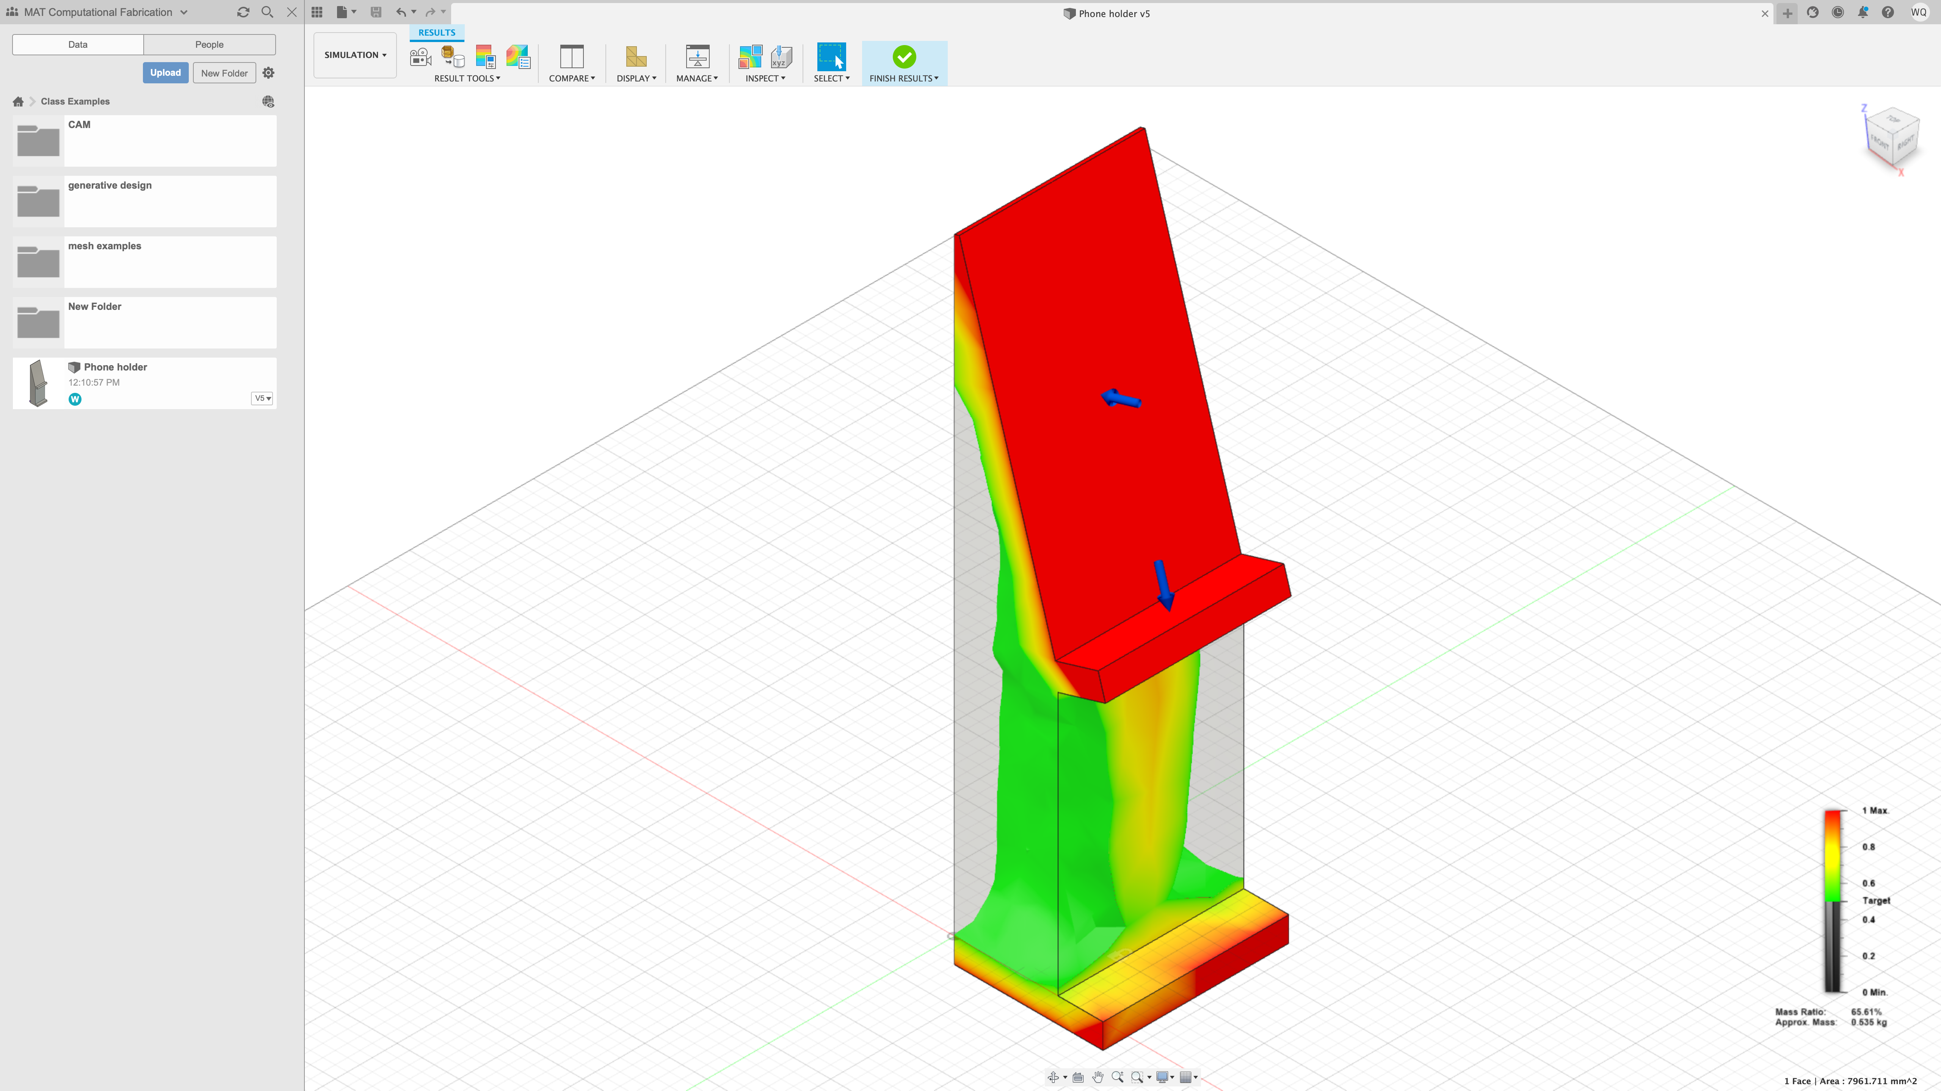
Task: Open the legend options icon
Action: [485, 57]
